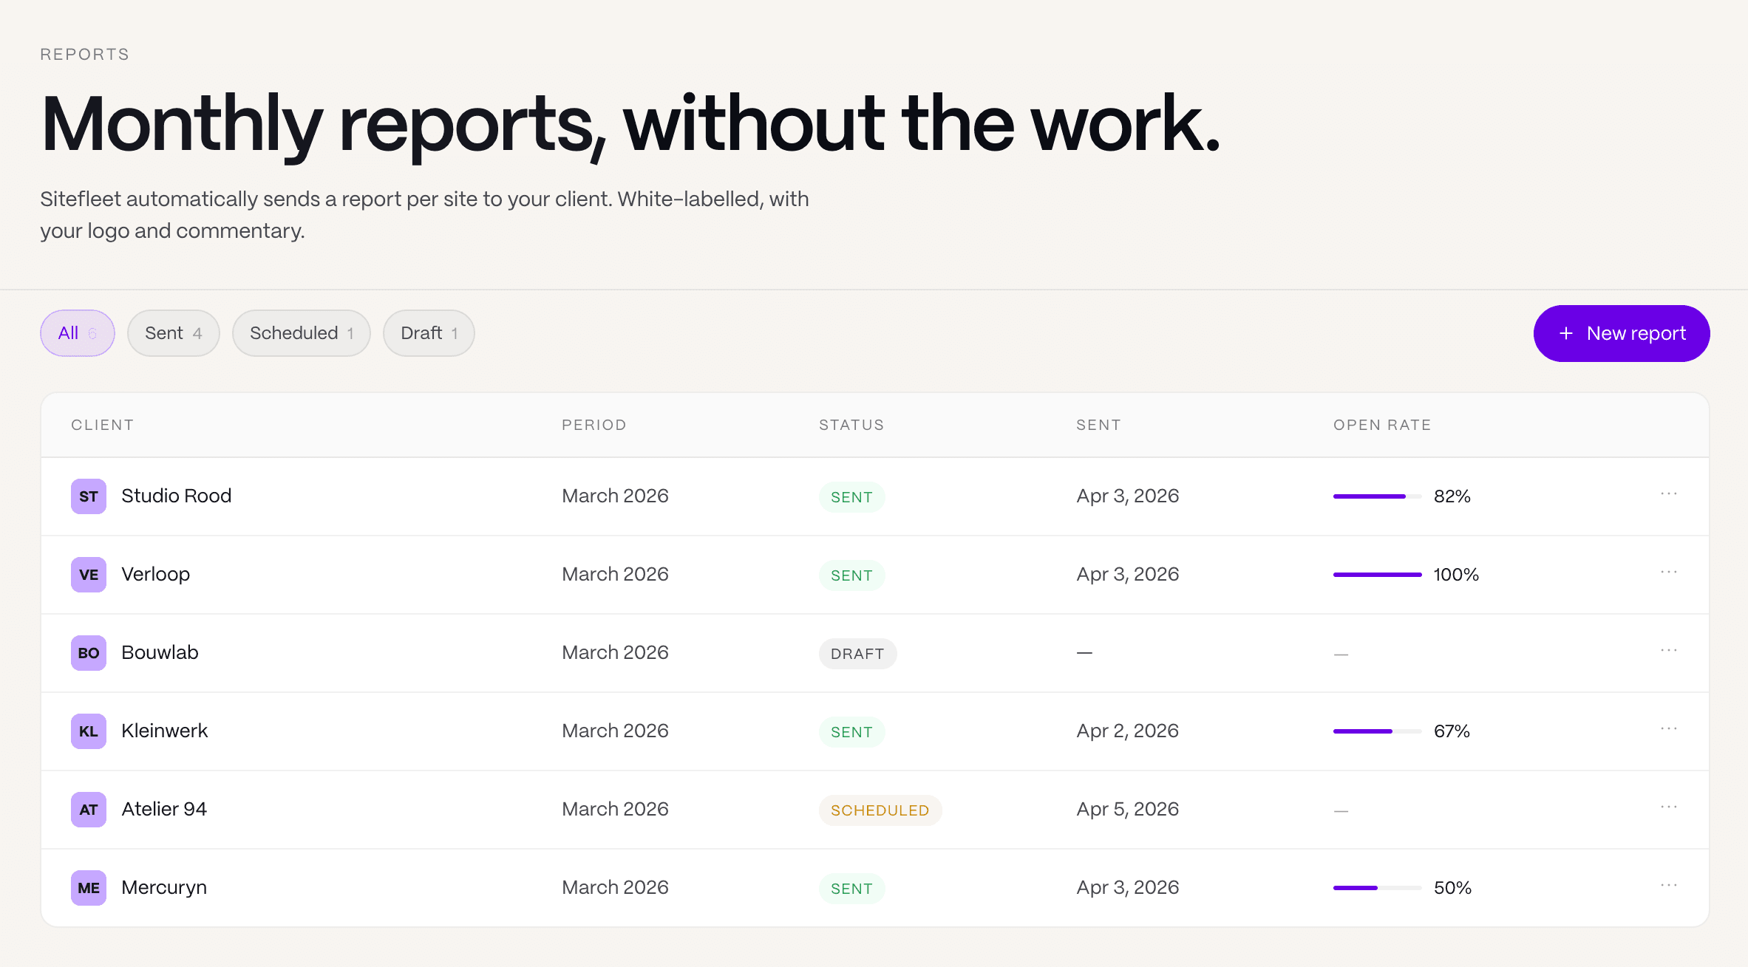Click Verloop's 100% open rate bar
This screenshot has height=967, width=1748.
[x=1376, y=574]
